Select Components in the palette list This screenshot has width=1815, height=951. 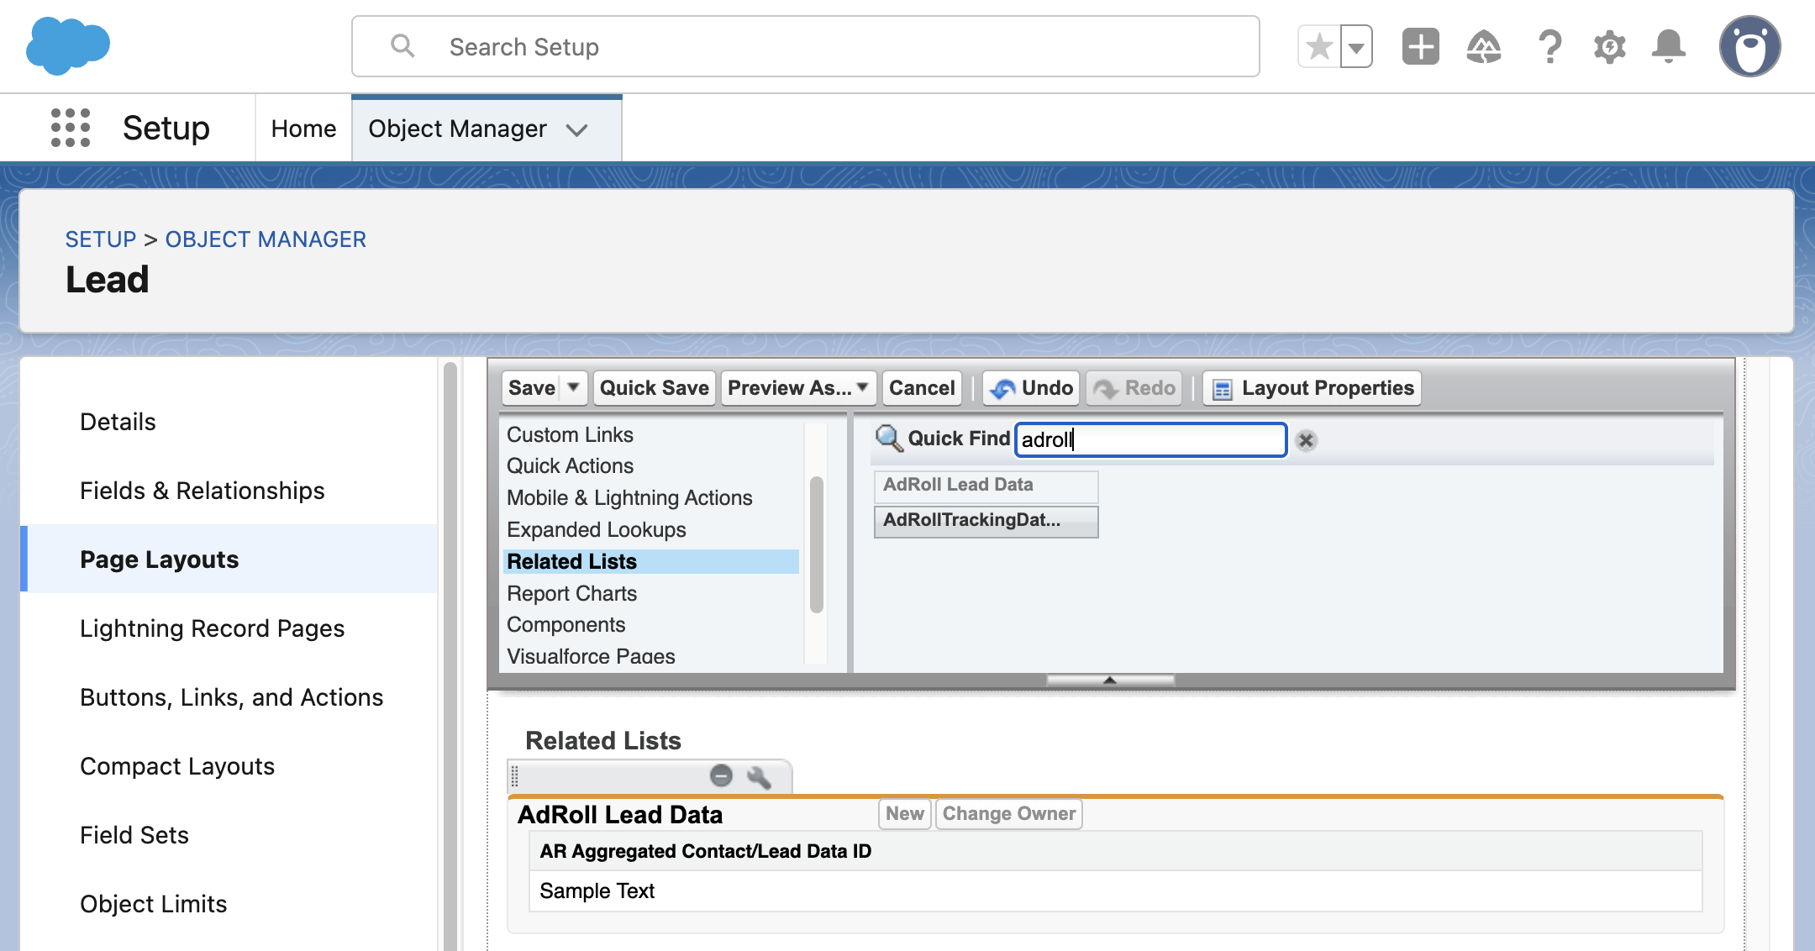(x=650, y=625)
